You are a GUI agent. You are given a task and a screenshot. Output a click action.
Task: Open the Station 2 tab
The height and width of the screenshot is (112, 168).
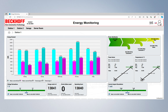coord(20,28)
